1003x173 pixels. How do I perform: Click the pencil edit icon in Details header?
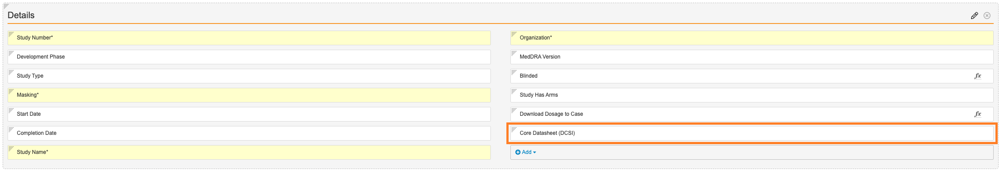point(974,16)
